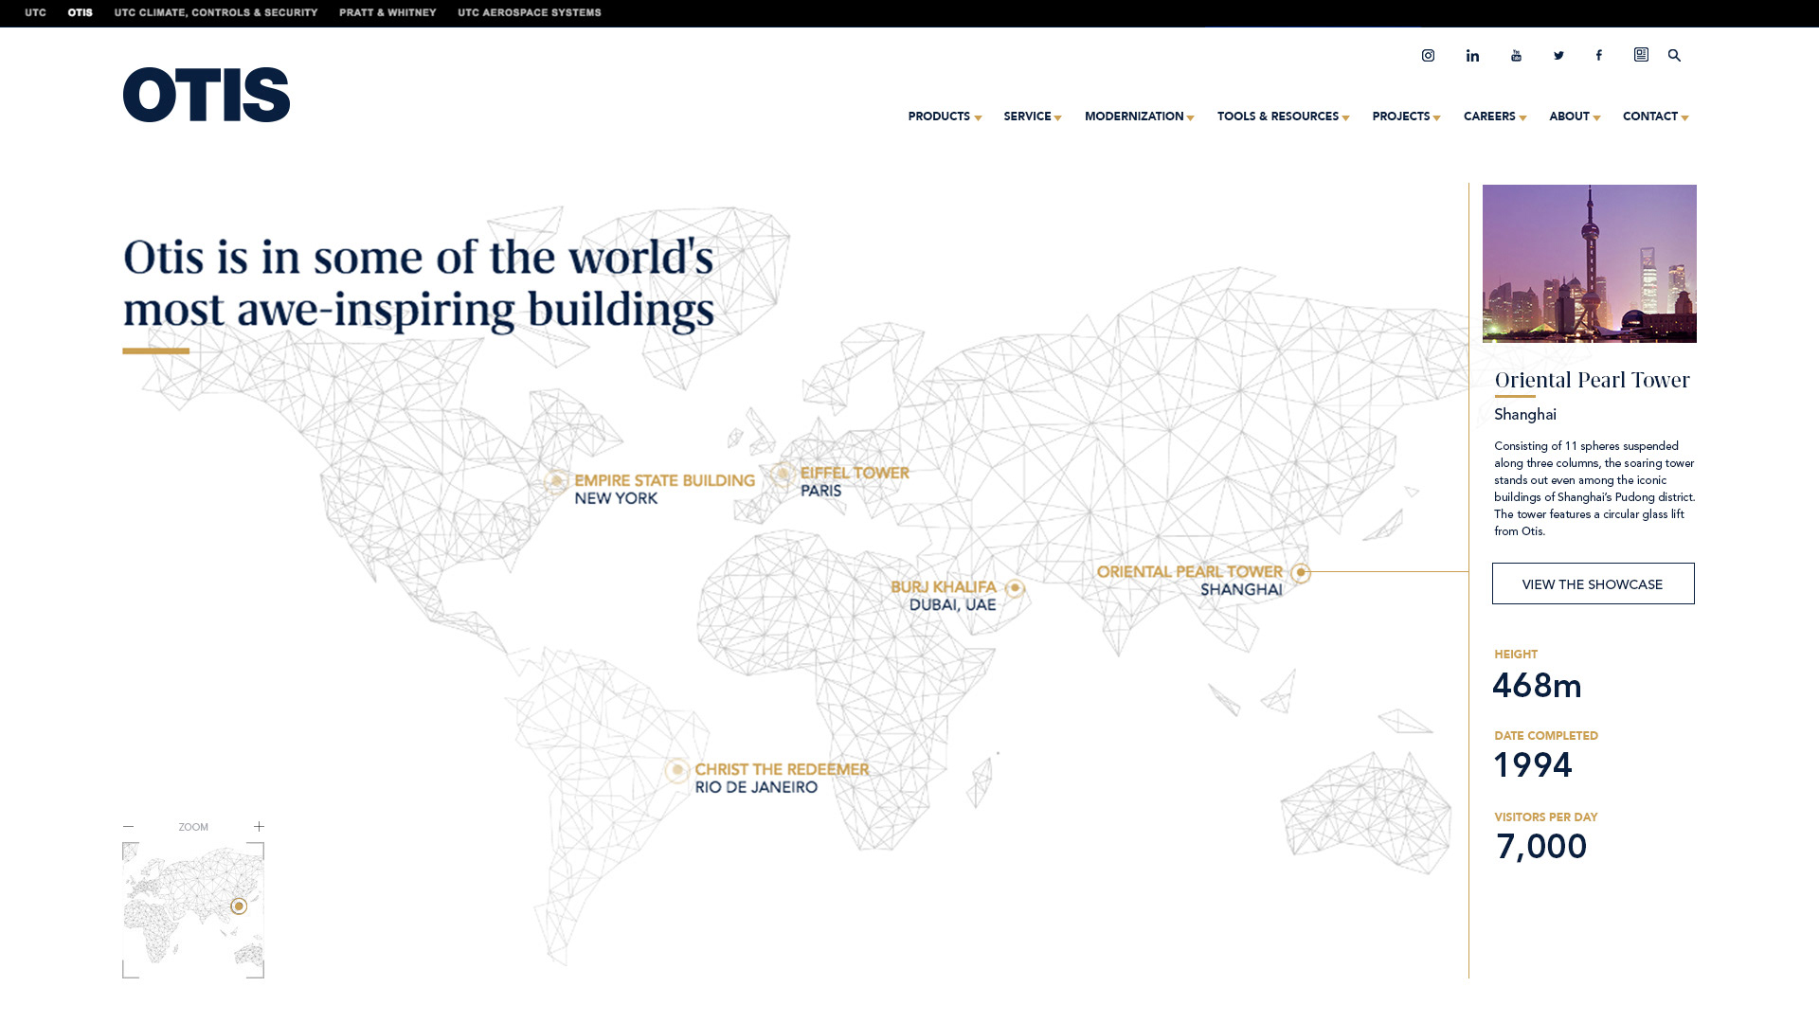Click View the Showcase button
The image size is (1819, 1023).
pyautogui.click(x=1593, y=583)
